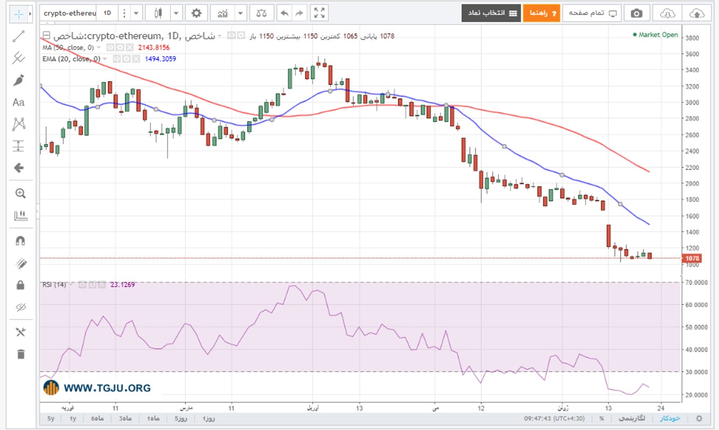Take a chart snapshot with camera icon
This screenshot has height=430, width=719.
coord(636,13)
